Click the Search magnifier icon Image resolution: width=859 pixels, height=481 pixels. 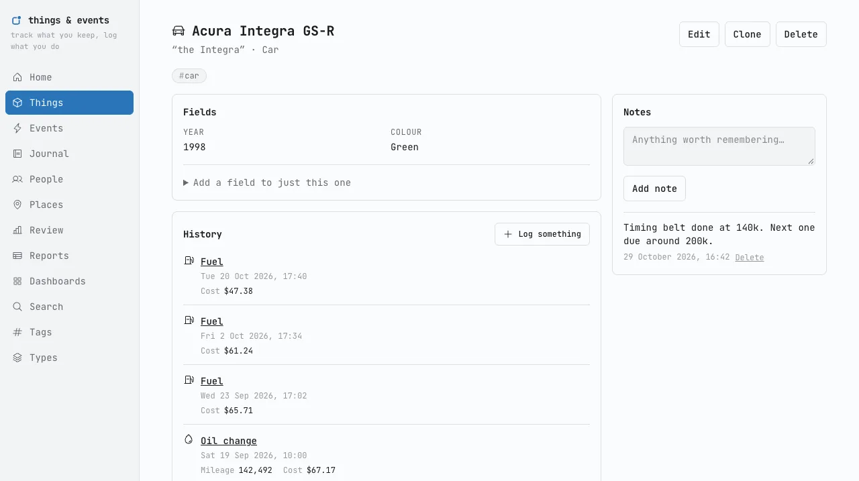point(17,307)
